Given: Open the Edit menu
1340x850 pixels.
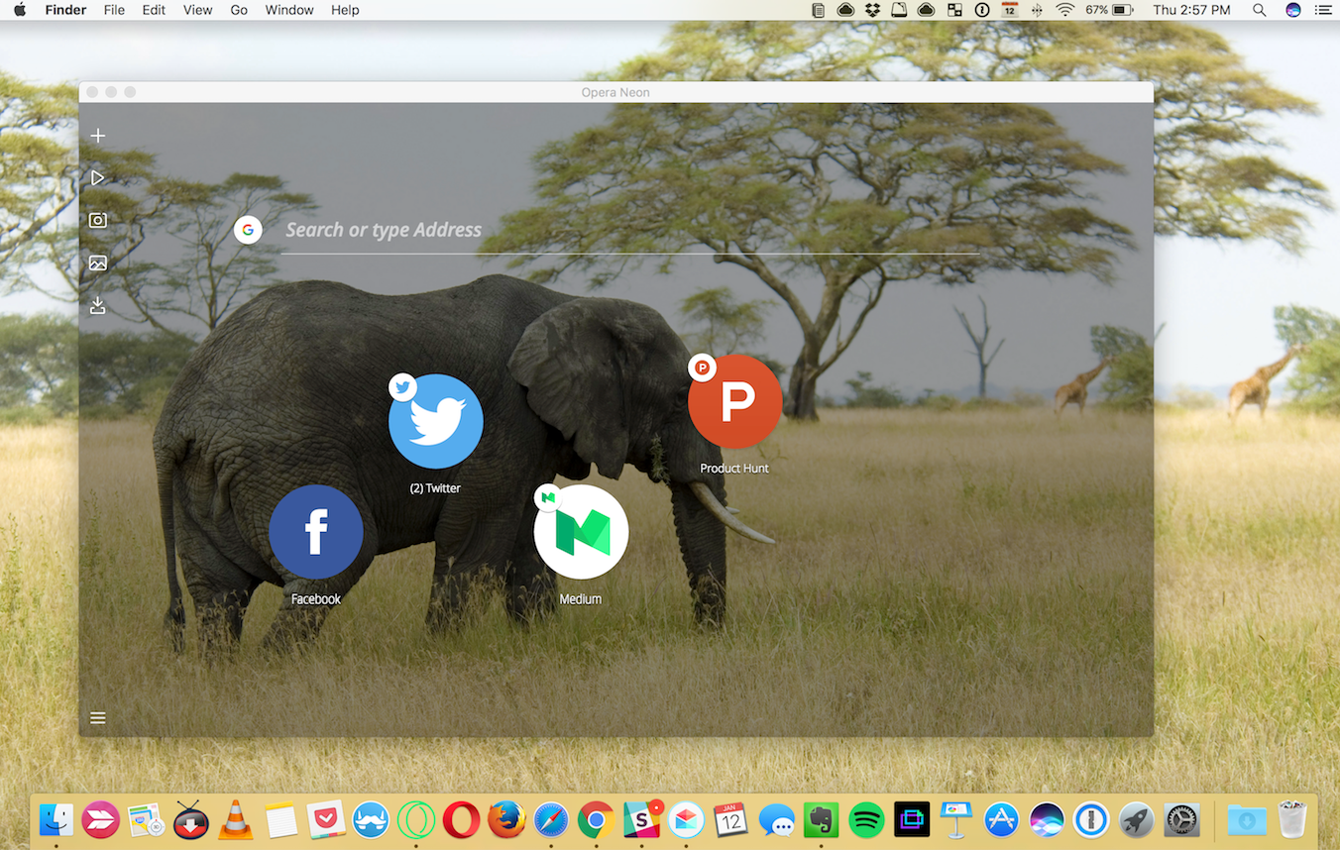Looking at the screenshot, I should (x=154, y=10).
